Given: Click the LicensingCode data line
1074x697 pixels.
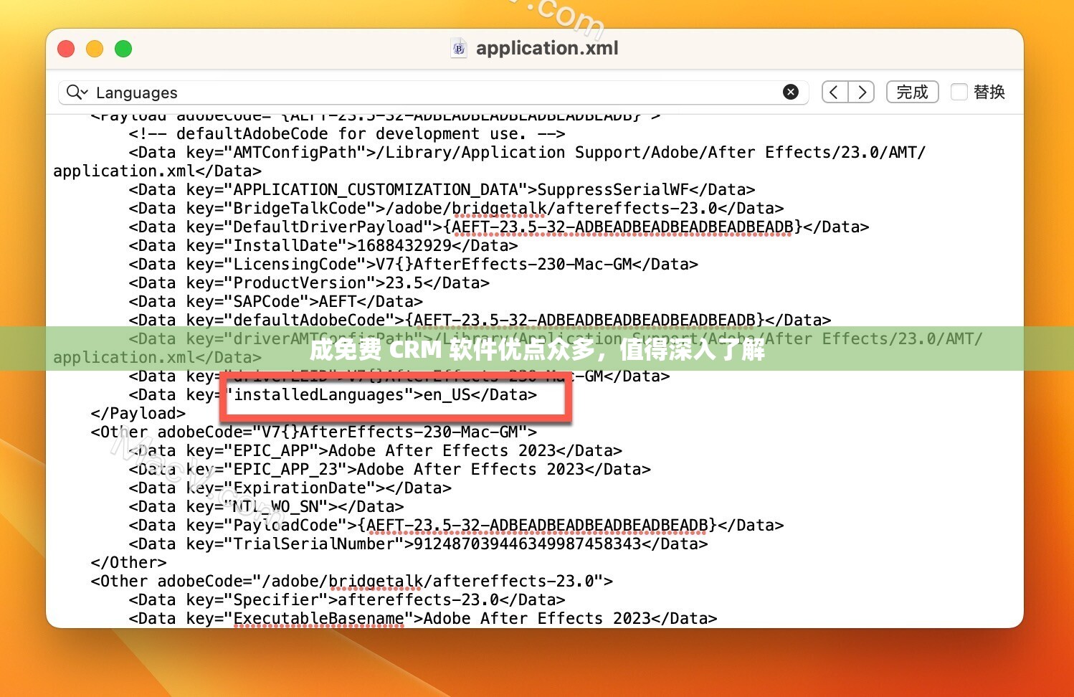Looking at the screenshot, I should coord(414,265).
